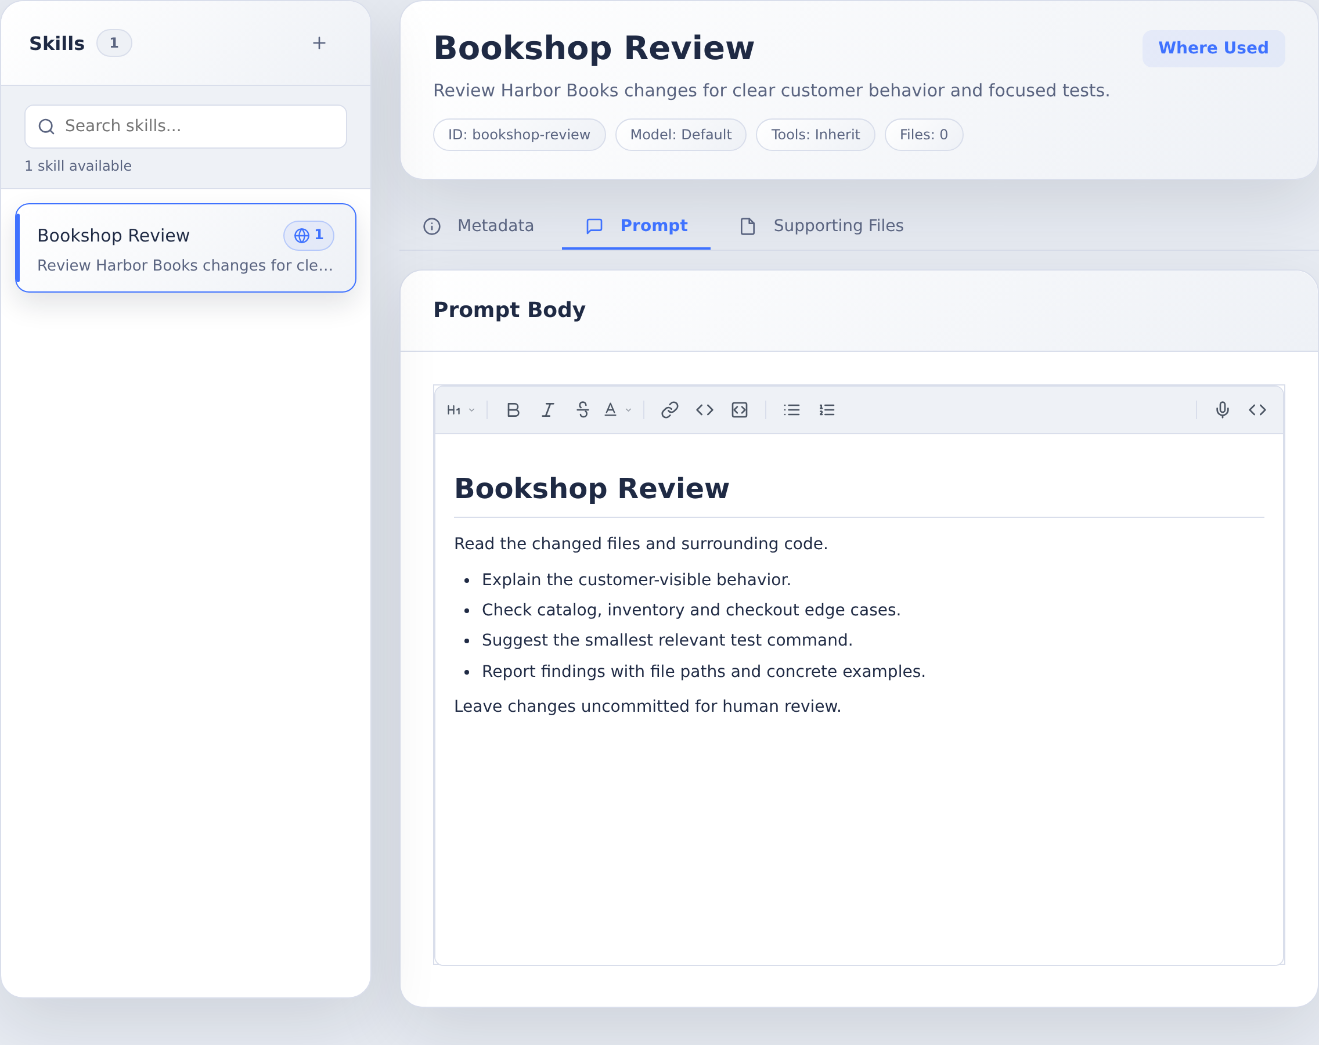Click bullet 'Report findings with file paths'

(704, 671)
